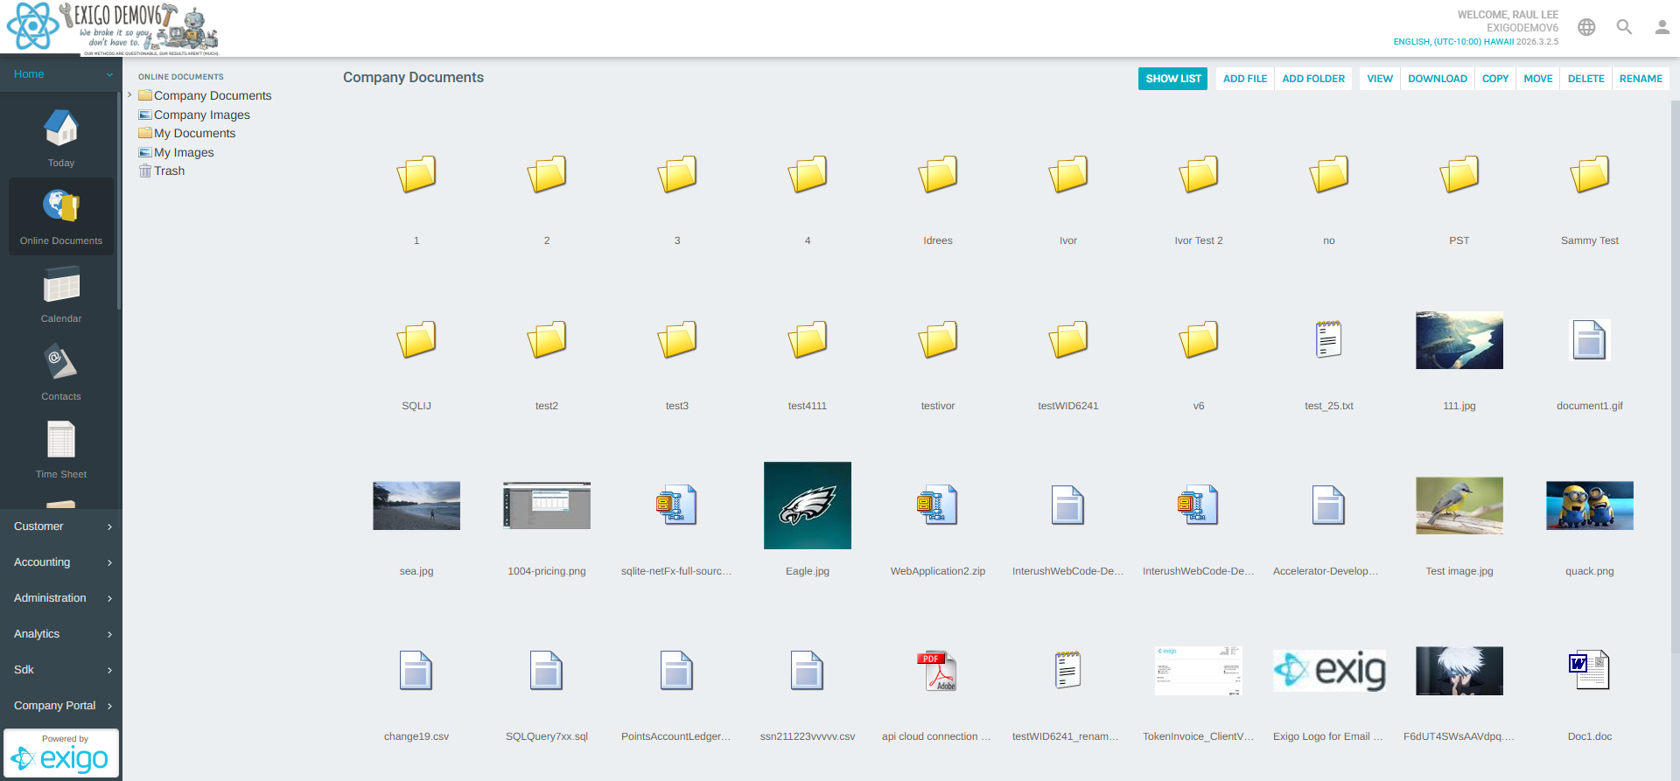Image resolution: width=1680 pixels, height=781 pixels.
Task: Select the quack.png minions thumbnail
Action: pos(1590,506)
